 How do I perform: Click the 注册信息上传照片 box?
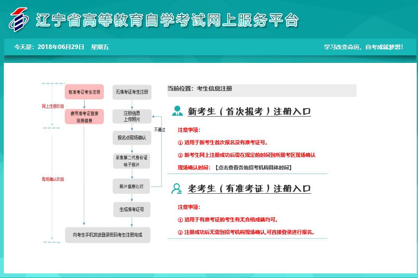[132, 117]
